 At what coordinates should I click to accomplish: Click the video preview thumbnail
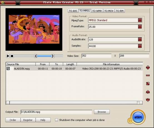(34, 29)
